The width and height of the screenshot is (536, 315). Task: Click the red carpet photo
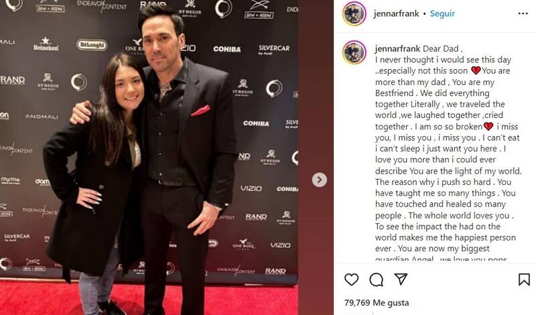point(149,157)
